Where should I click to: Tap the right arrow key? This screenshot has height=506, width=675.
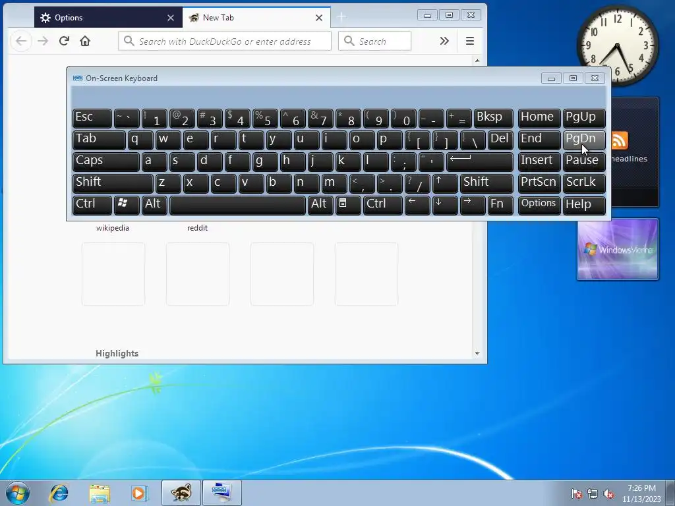tap(473, 205)
